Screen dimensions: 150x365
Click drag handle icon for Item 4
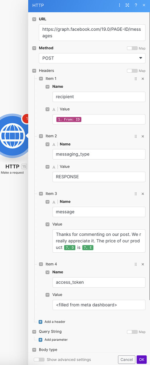coord(136,264)
